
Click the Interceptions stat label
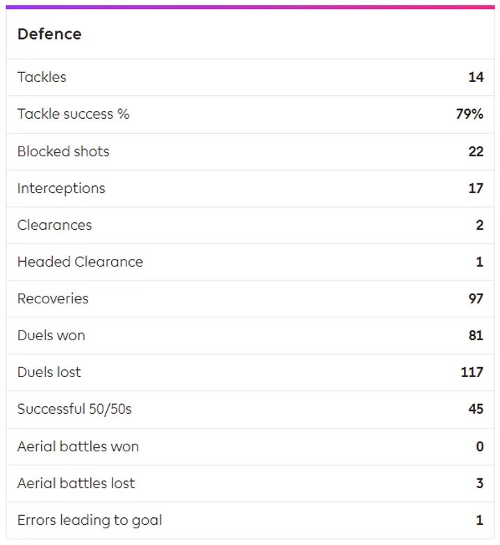pyautogui.click(x=61, y=188)
